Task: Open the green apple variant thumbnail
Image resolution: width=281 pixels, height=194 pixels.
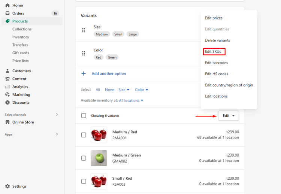Action: [99, 158]
